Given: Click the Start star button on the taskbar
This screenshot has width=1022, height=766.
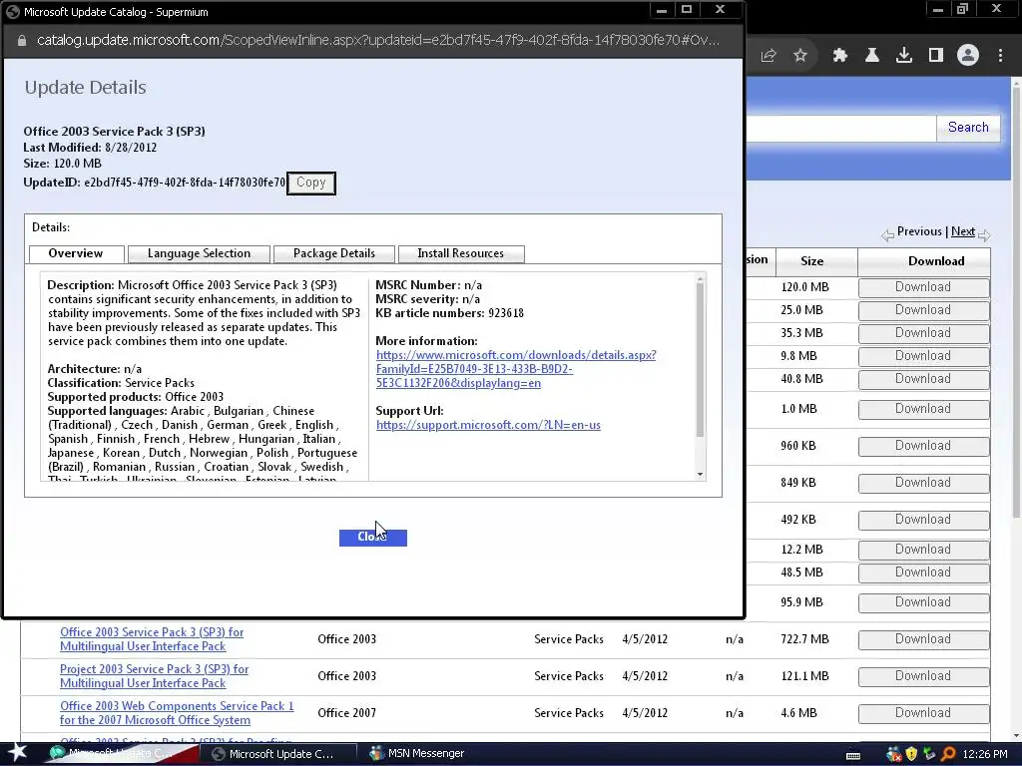Looking at the screenshot, I should pos(16,753).
